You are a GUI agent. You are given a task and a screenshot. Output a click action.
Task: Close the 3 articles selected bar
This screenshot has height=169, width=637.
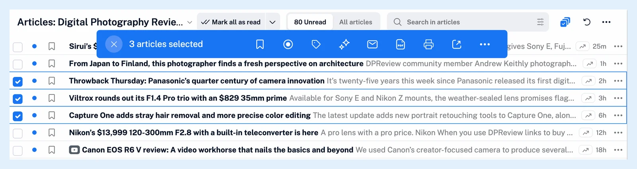click(x=114, y=44)
